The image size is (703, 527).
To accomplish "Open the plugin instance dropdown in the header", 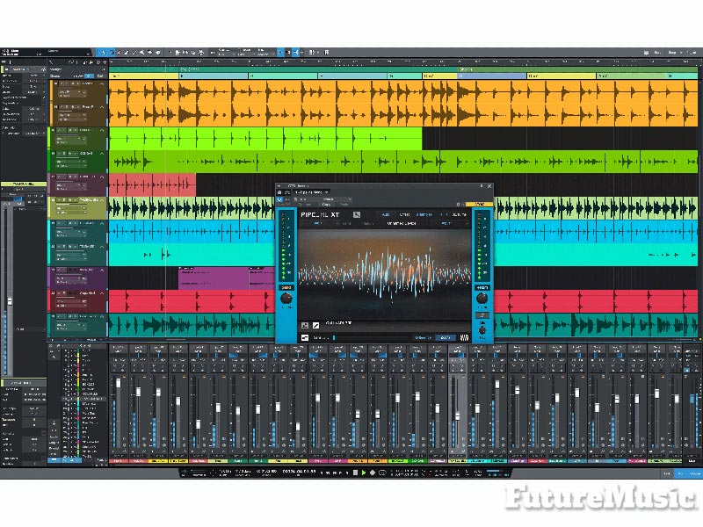I will pyautogui.click(x=313, y=192).
